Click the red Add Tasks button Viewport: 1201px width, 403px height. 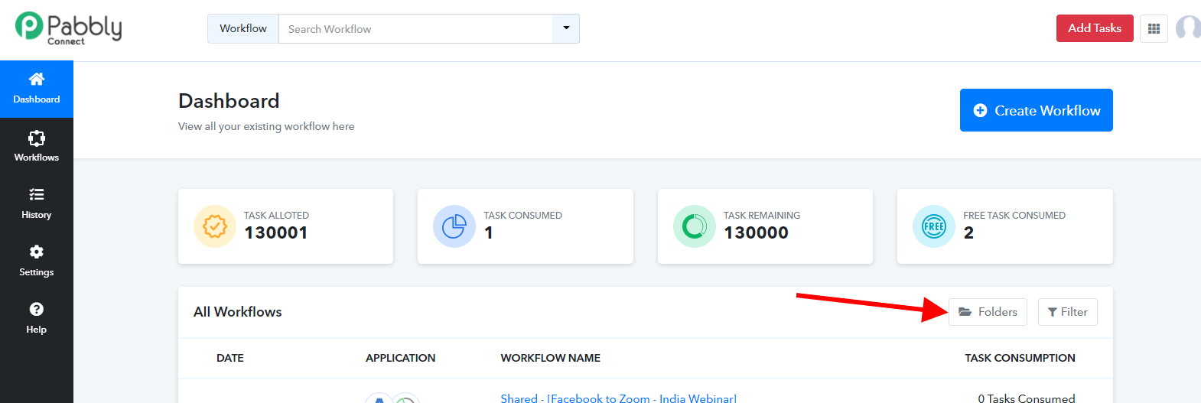coord(1095,28)
